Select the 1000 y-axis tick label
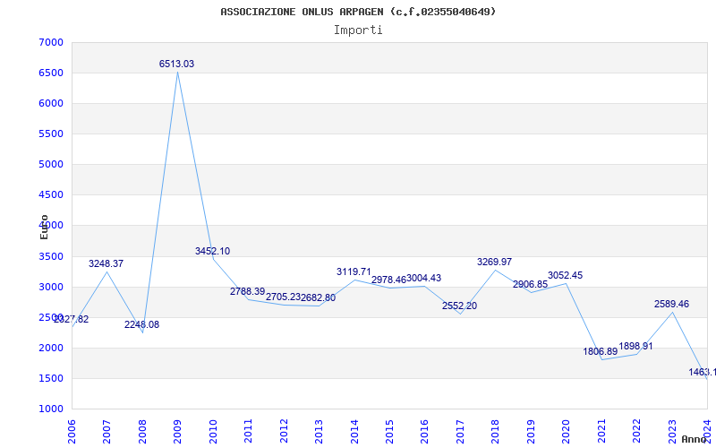Screen dimensions: 716x448 tap(51, 409)
